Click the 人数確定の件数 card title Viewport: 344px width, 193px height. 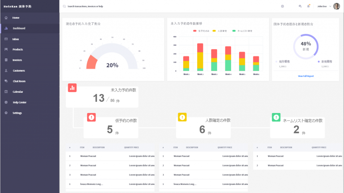(x=218, y=120)
